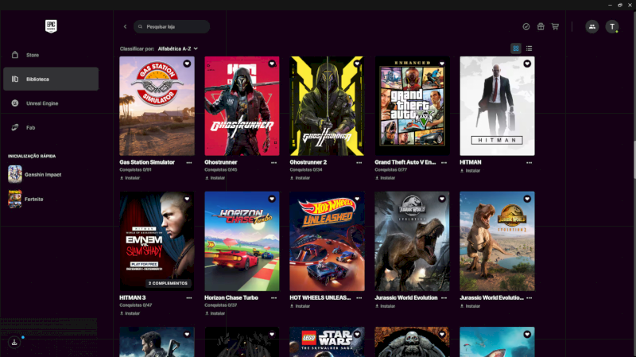Go back using the back arrow
Image resolution: width=636 pixels, height=357 pixels.
[x=125, y=26]
